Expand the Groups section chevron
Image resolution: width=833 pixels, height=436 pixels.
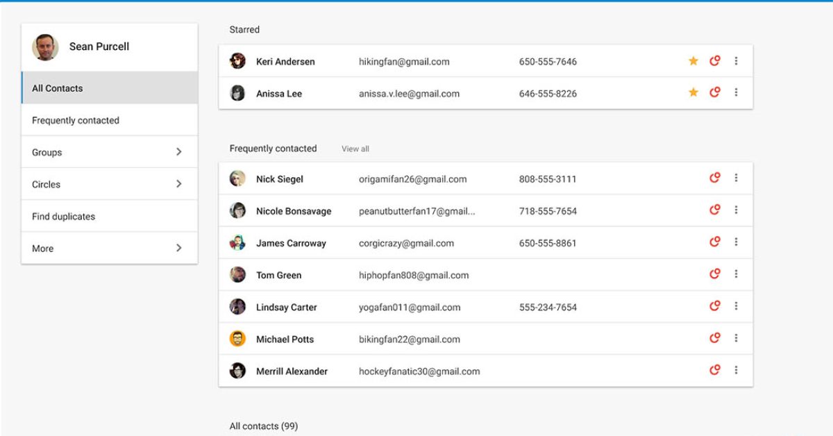(x=178, y=152)
